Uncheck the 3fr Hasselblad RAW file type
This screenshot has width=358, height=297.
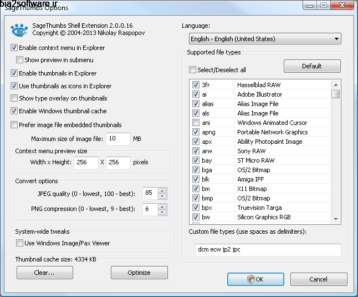click(196, 84)
